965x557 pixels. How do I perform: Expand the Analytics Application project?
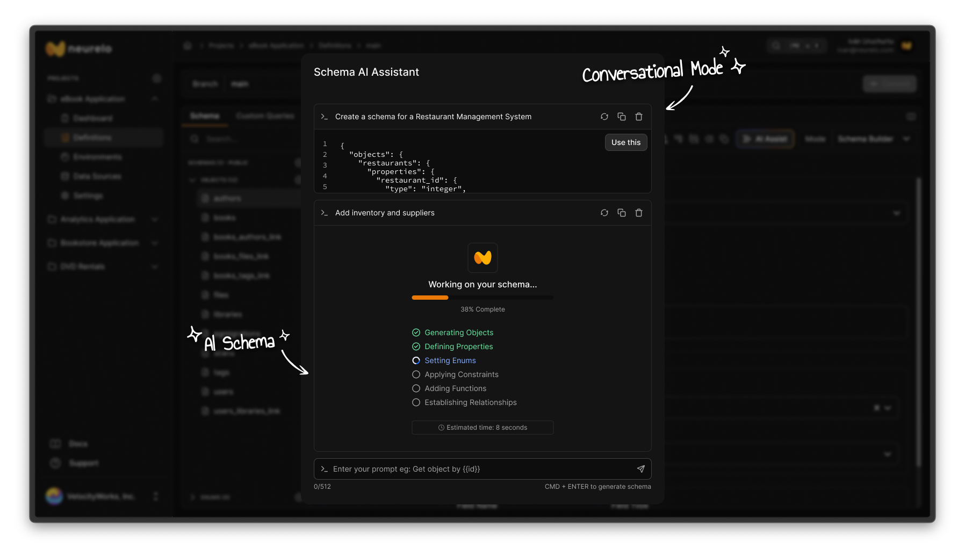pyautogui.click(x=155, y=219)
